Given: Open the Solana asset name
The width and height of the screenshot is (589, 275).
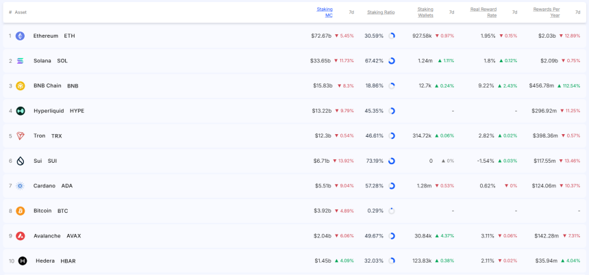Looking at the screenshot, I should click(x=42, y=61).
